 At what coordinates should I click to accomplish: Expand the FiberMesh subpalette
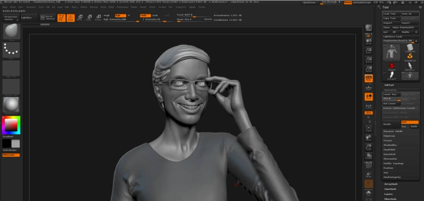[391, 199]
